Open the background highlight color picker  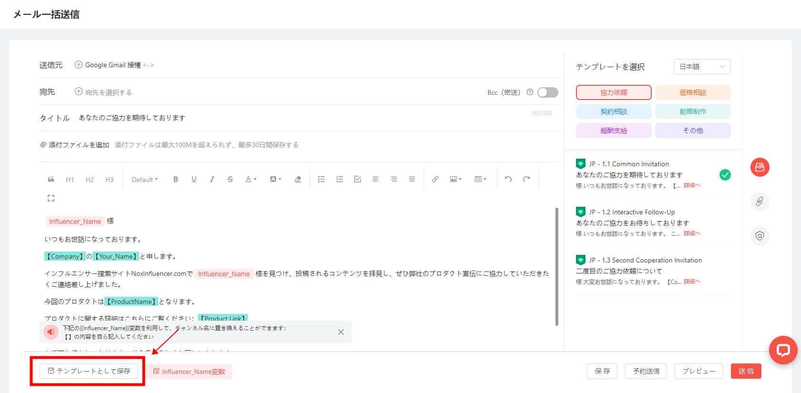coord(276,180)
